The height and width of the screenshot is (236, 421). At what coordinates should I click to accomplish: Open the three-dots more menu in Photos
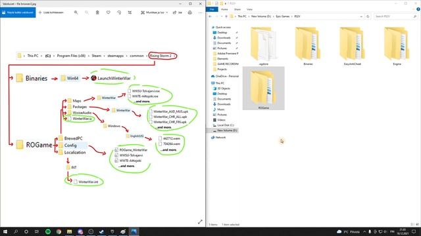[x=200, y=12]
